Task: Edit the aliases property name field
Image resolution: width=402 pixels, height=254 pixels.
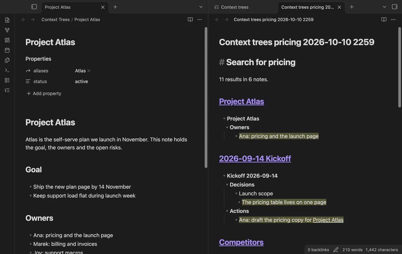Action: [x=41, y=71]
